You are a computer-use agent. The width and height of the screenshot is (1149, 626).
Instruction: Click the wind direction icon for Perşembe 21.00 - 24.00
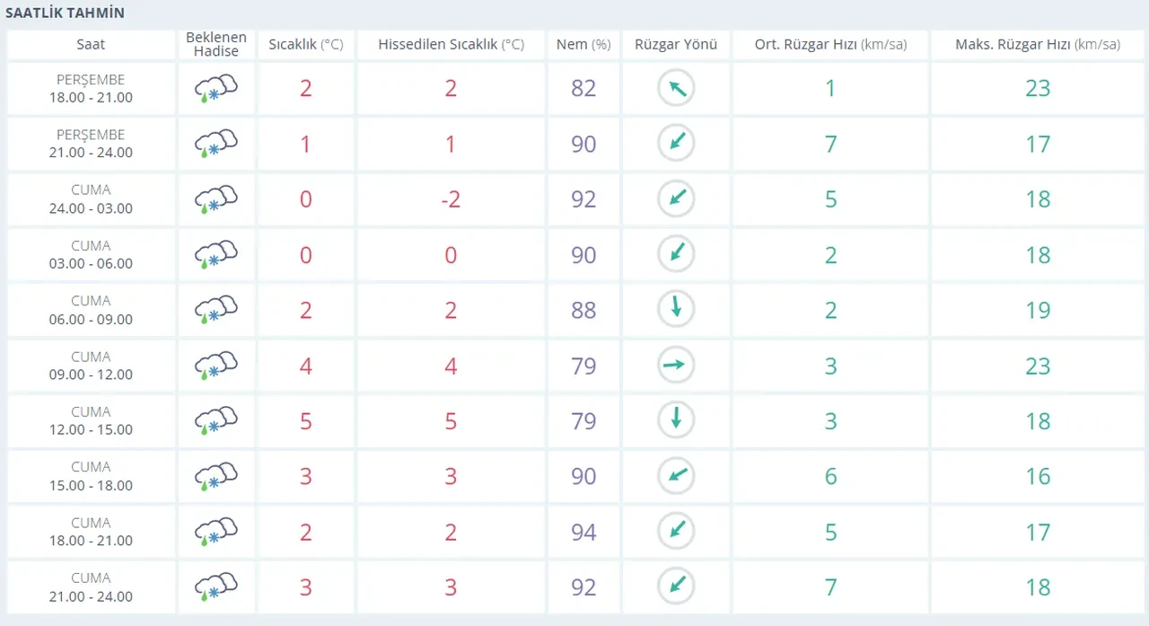click(x=676, y=144)
